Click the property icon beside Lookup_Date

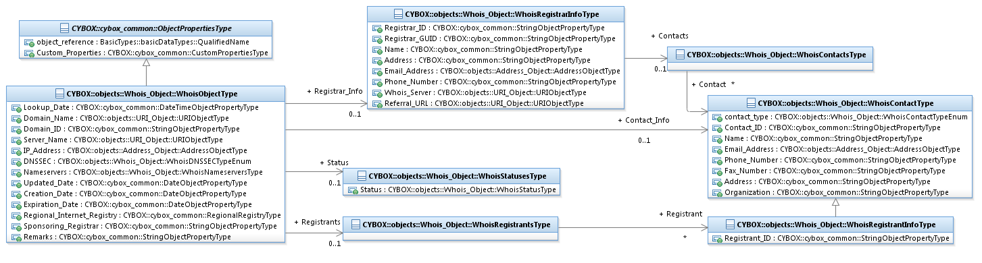click(17, 107)
